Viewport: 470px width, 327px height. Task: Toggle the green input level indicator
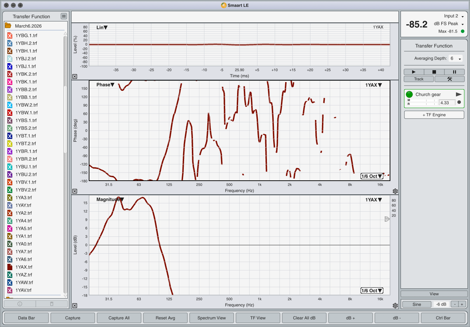[463, 31]
